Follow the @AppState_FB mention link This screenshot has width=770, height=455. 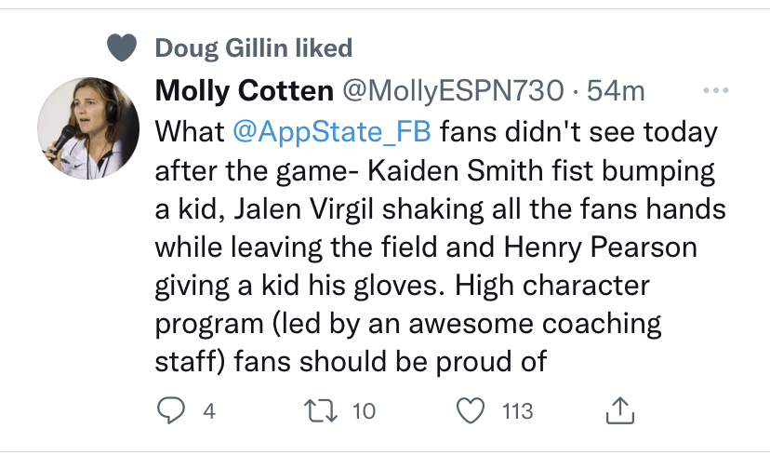[x=332, y=132]
